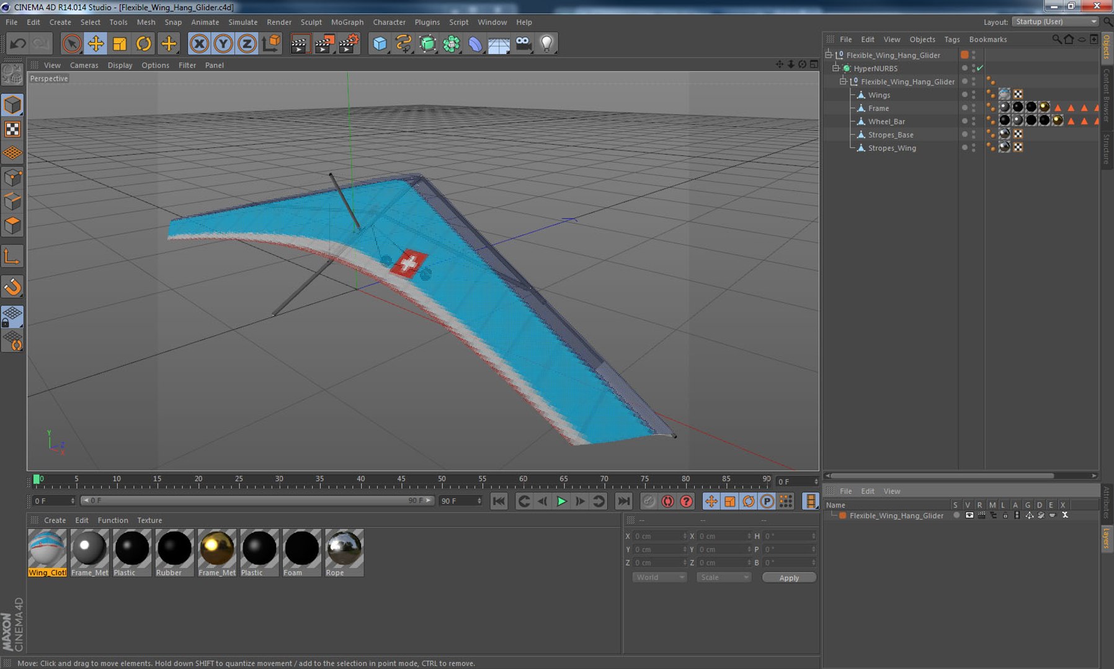Open the Layout dropdown Startup (User)
Viewport: 1114px width, 669px height.
coord(1055,22)
